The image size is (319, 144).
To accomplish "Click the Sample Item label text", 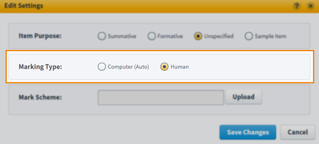I will pos(270,36).
